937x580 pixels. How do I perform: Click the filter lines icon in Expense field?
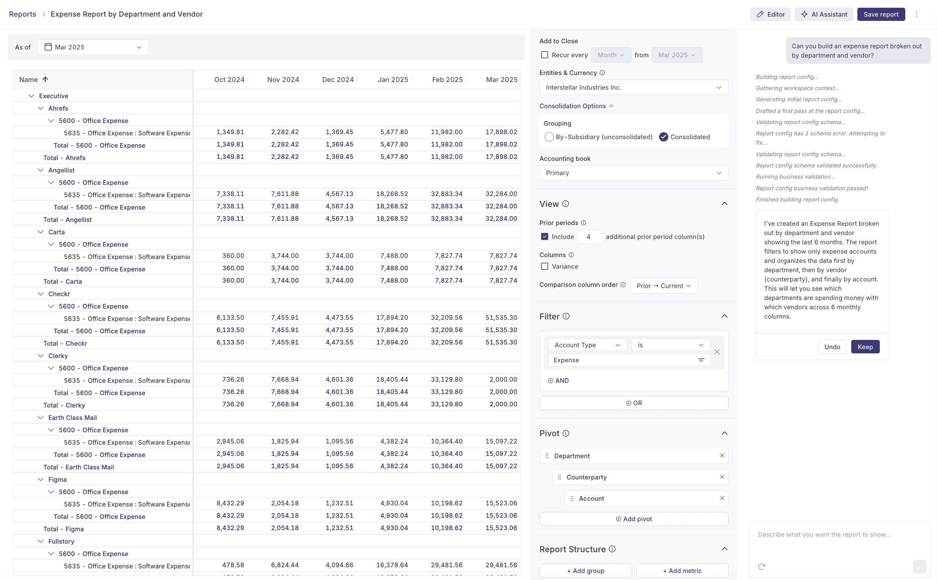(701, 360)
